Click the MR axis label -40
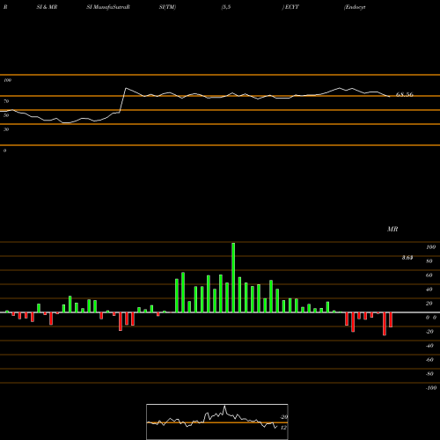 coord(429,346)
